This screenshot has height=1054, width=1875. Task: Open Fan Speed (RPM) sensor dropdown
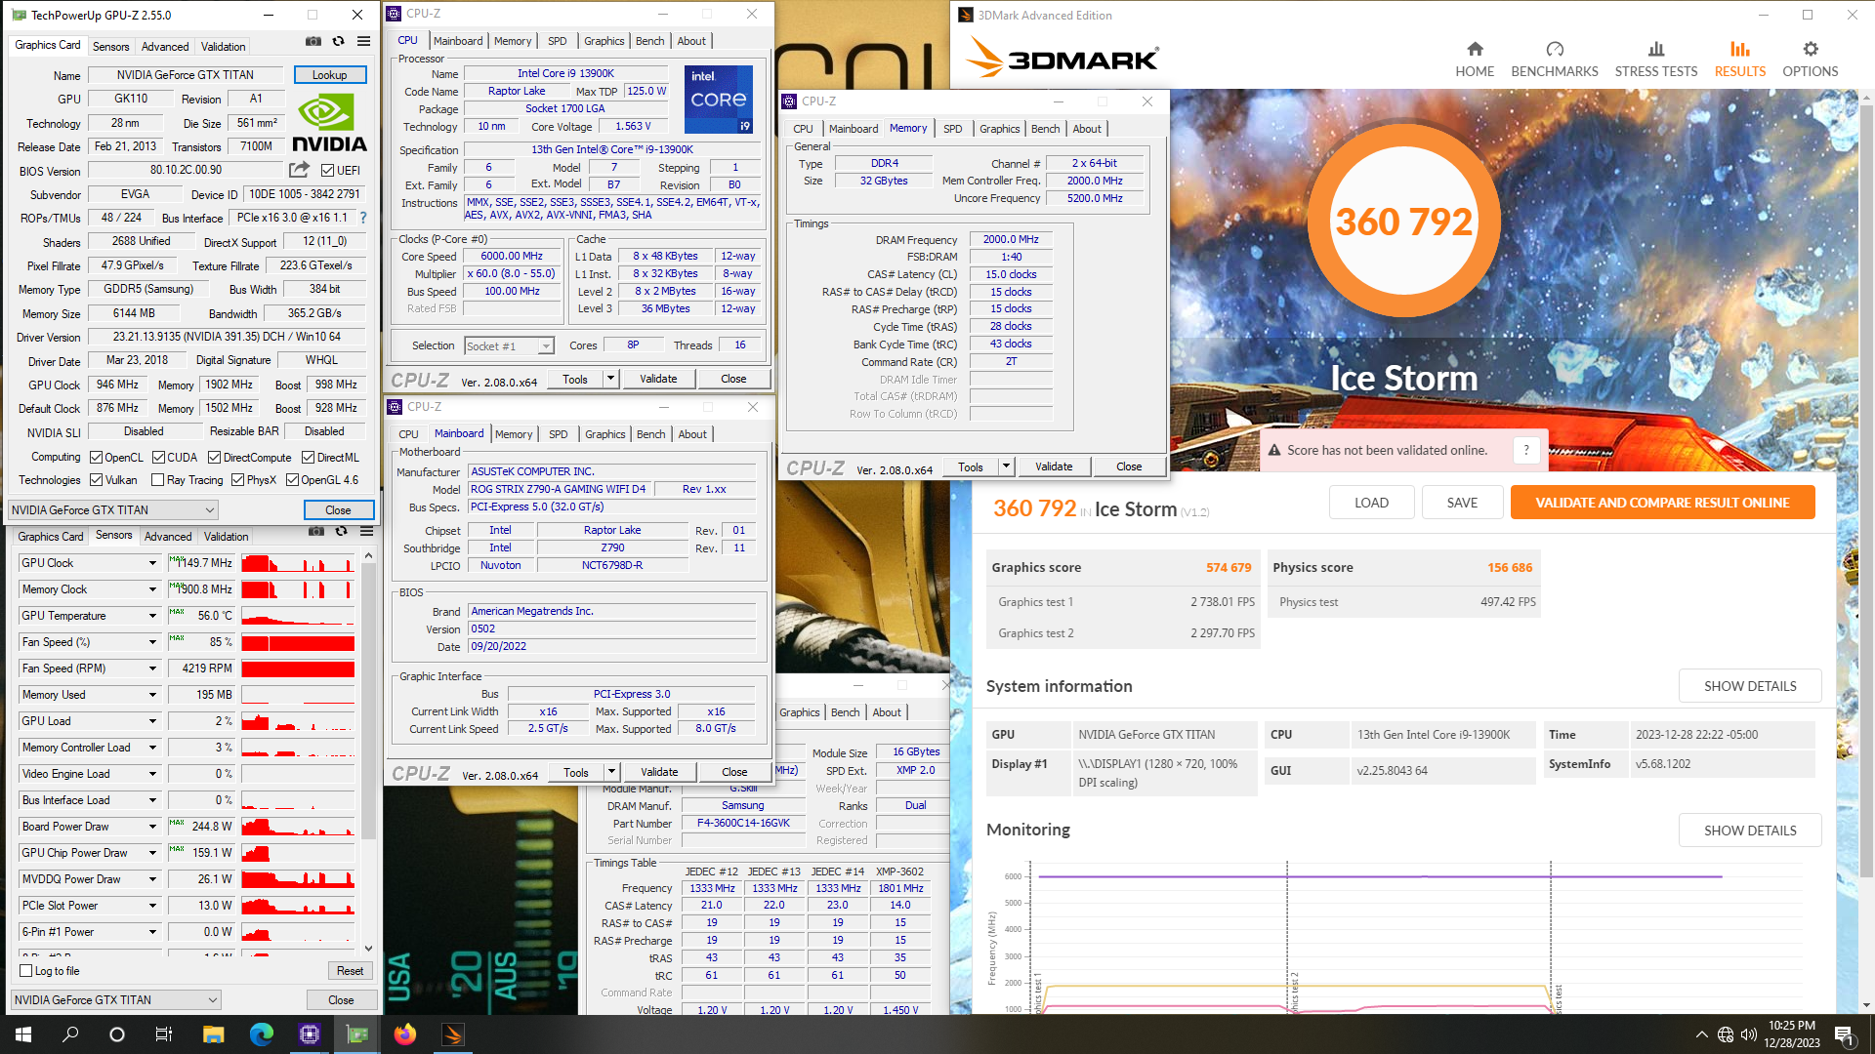coord(152,669)
